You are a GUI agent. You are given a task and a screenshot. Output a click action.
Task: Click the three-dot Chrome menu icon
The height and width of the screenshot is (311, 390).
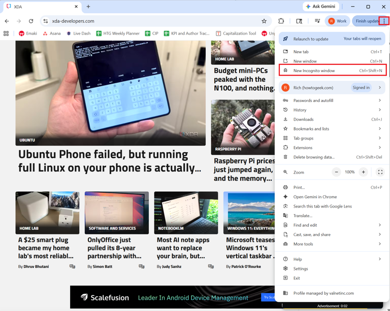click(x=384, y=21)
